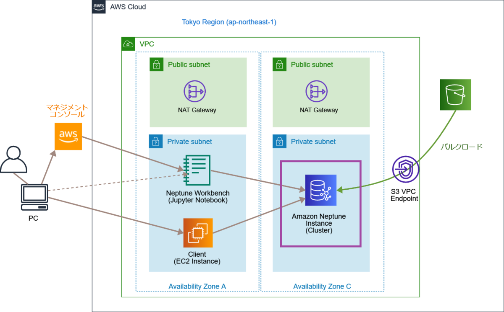Click the バルクロード label
The height and width of the screenshot is (312, 504).
coord(461,147)
